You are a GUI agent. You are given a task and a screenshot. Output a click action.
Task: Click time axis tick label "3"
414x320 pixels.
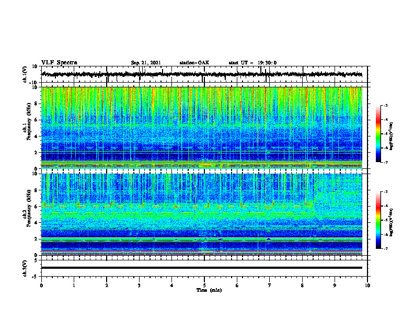click(139, 285)
